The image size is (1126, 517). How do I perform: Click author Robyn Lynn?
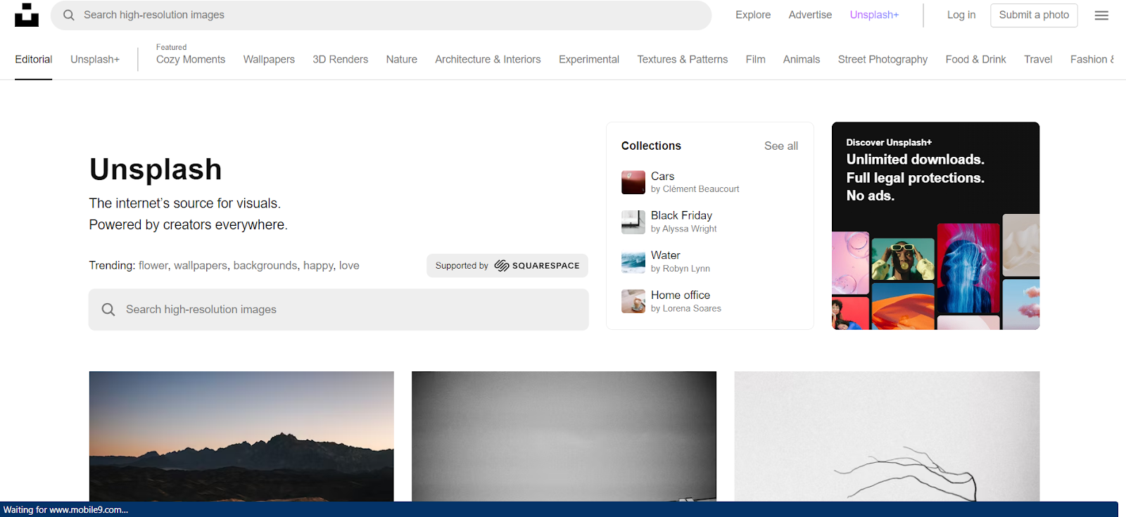point(686,269)
